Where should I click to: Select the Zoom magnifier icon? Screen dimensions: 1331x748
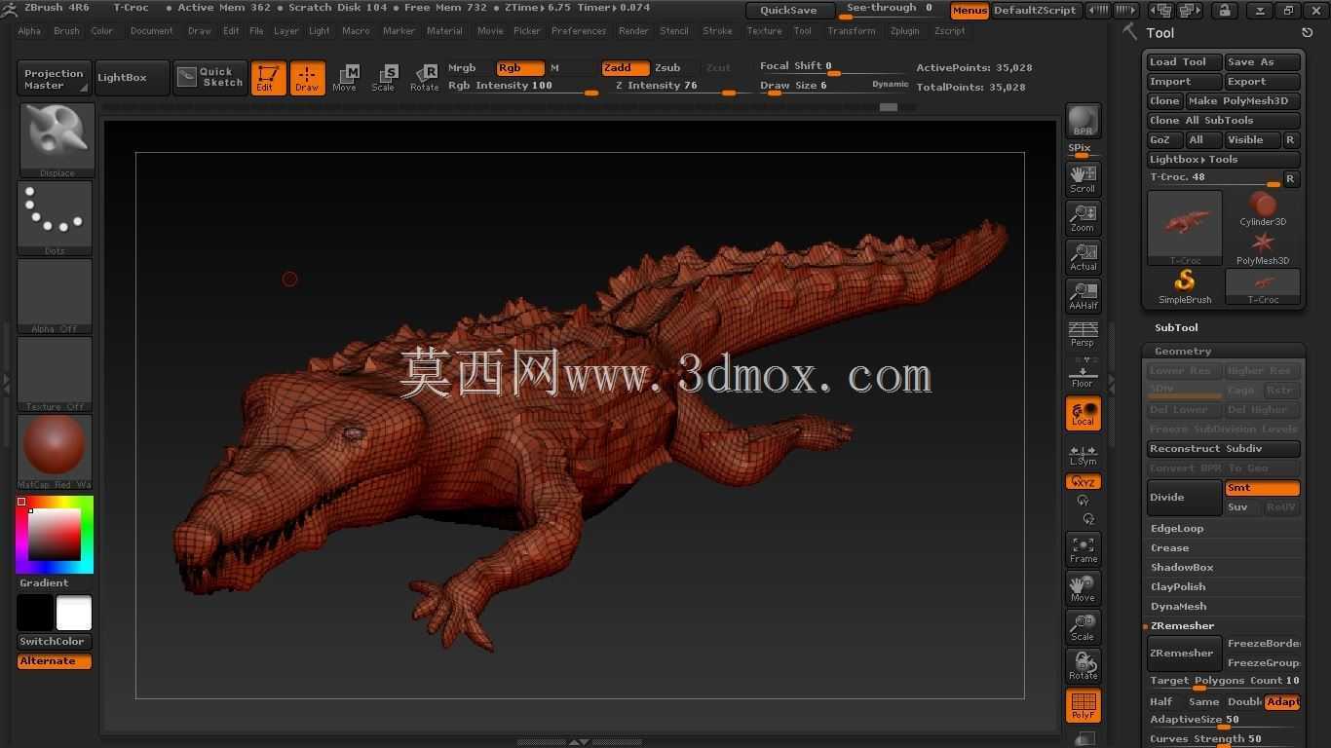click(x=1084, y=217)
